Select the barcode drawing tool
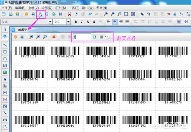 5,93
